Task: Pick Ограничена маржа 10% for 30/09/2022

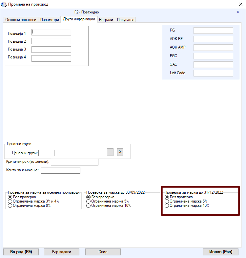Action: [x=109, y=205]
